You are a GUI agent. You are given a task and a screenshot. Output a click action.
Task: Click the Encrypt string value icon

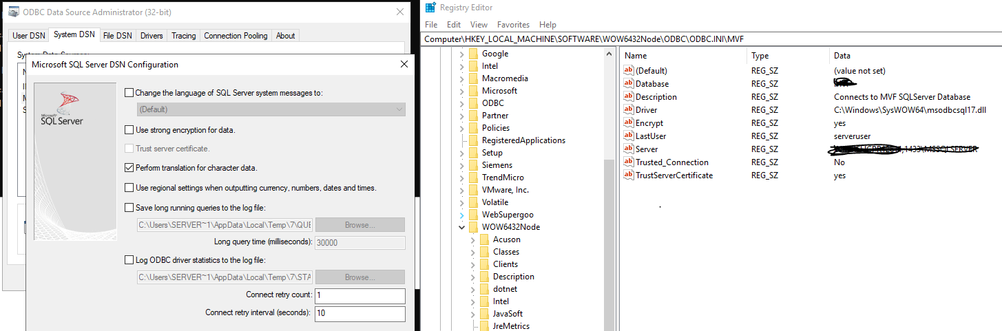pyautogui.click(x=628, y=123)
